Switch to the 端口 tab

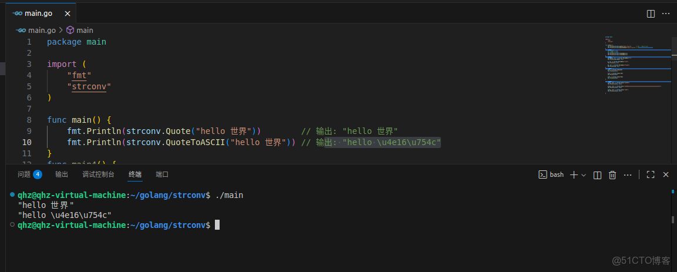point(162,174)
